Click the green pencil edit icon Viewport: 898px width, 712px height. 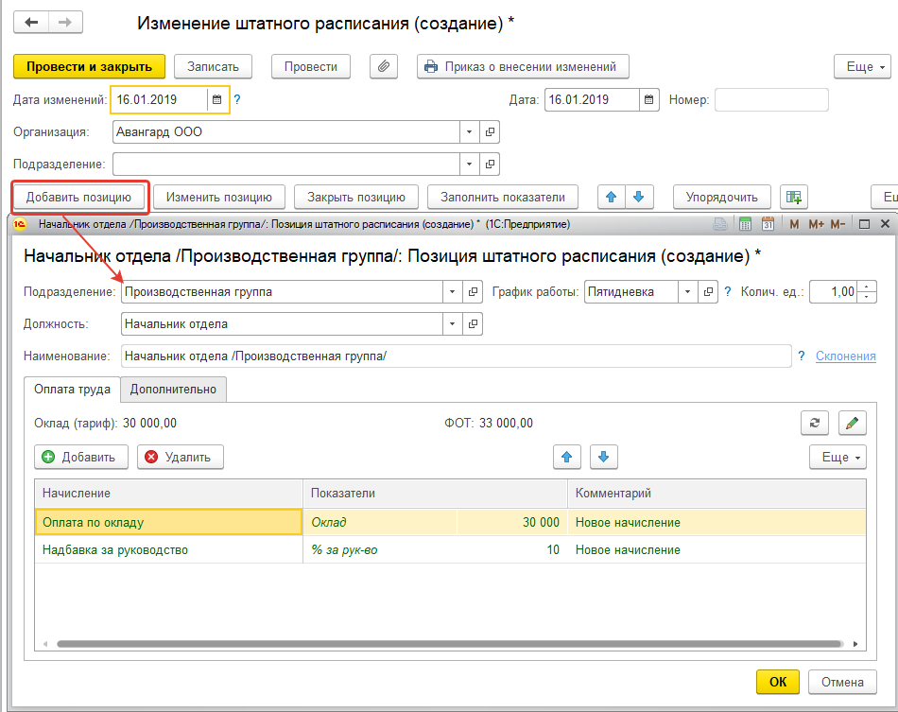click(x=852, y=423)
